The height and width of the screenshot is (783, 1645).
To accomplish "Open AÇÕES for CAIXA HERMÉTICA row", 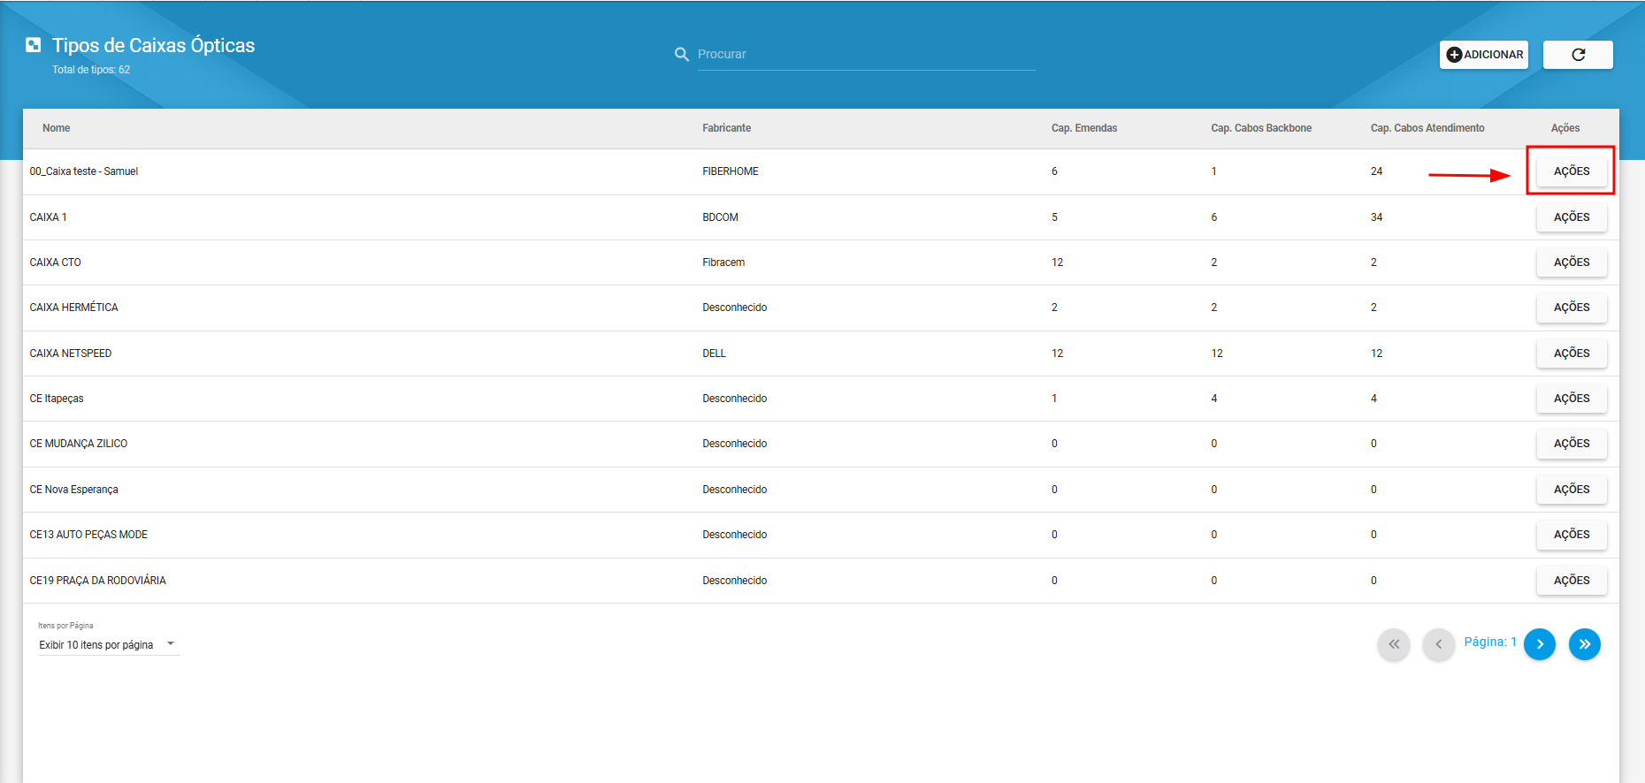I will point(1572,308).
